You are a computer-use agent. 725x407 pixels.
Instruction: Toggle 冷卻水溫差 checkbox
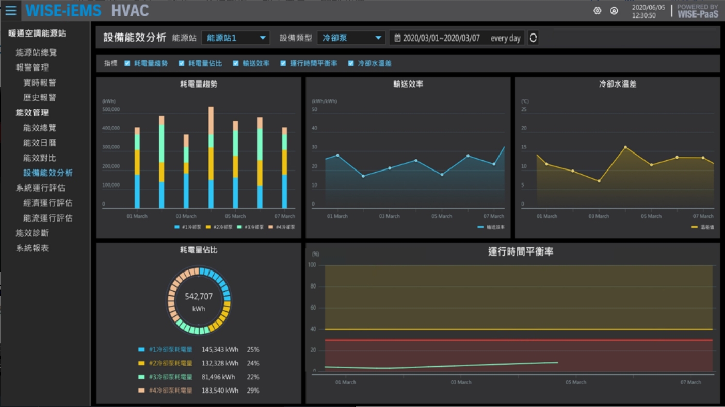point(351,63)
